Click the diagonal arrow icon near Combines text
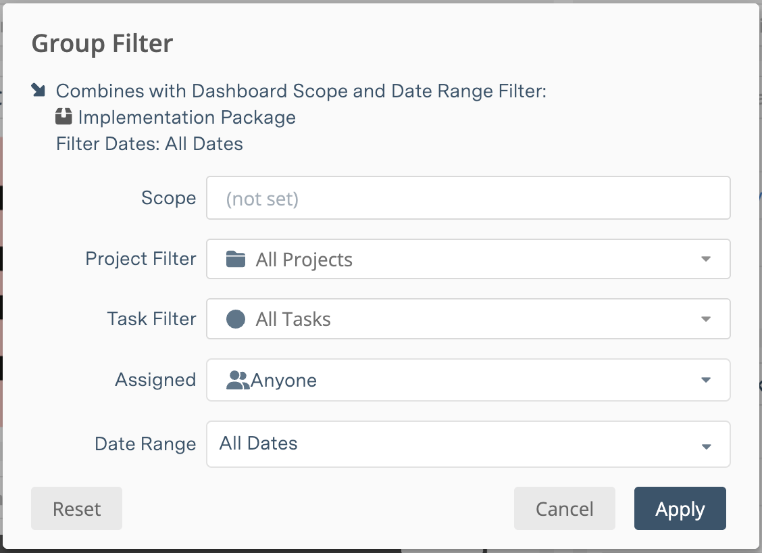This screenshot has width=762, height=553. click(x=38, y=90)
